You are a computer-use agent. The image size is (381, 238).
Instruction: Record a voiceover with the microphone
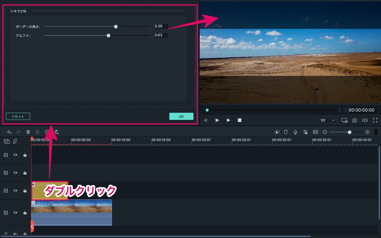click(295, 132)
